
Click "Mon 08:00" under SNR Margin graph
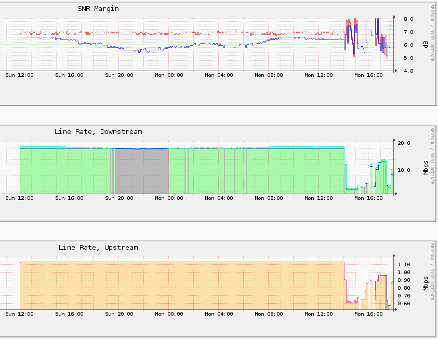[x=269, y=75]
